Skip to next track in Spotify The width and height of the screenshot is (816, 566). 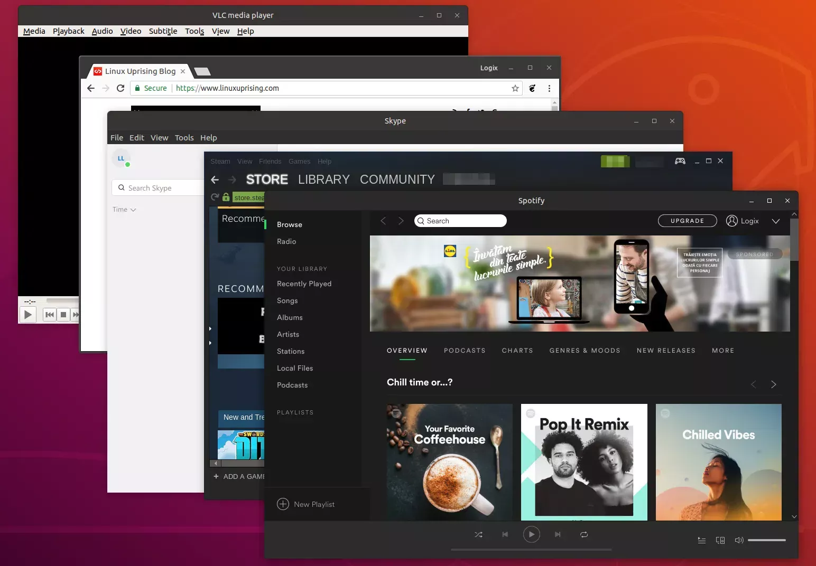point(558,534)
